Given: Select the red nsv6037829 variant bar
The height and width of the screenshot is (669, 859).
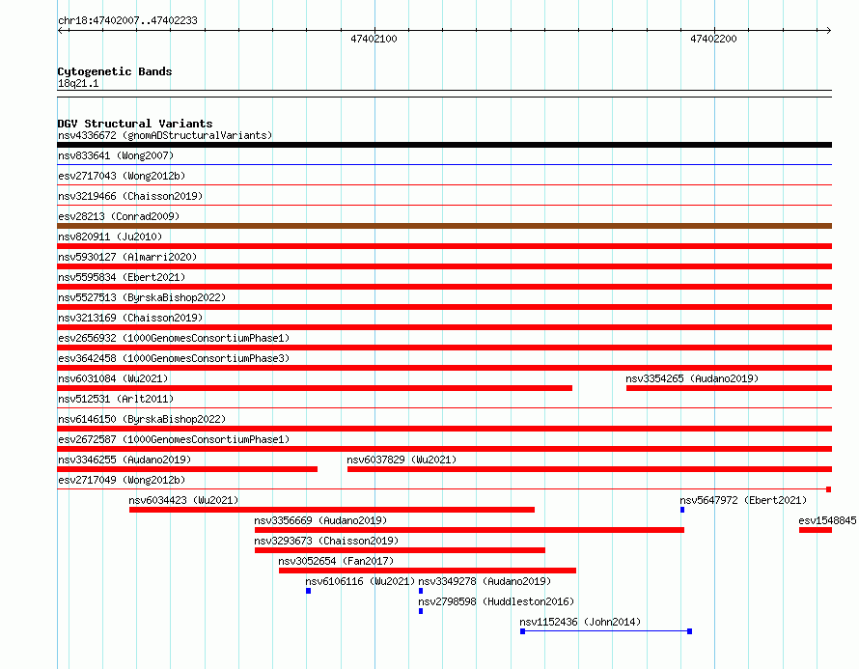Looking at the screenshot, I should 590,469.
